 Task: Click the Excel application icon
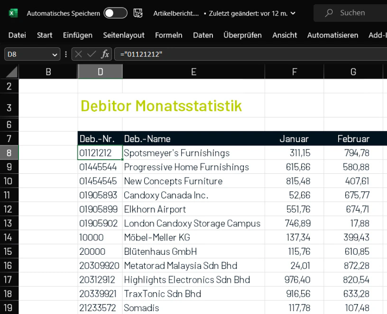pyautogui.click(x=13, y=13)
